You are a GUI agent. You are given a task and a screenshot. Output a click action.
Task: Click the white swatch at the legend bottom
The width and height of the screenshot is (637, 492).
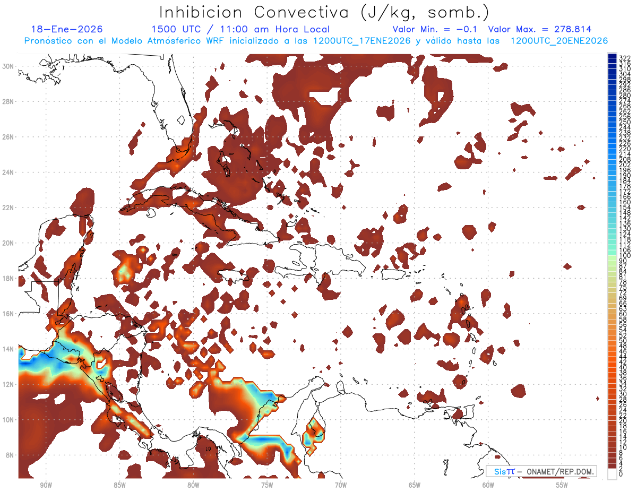pos(612,473)
